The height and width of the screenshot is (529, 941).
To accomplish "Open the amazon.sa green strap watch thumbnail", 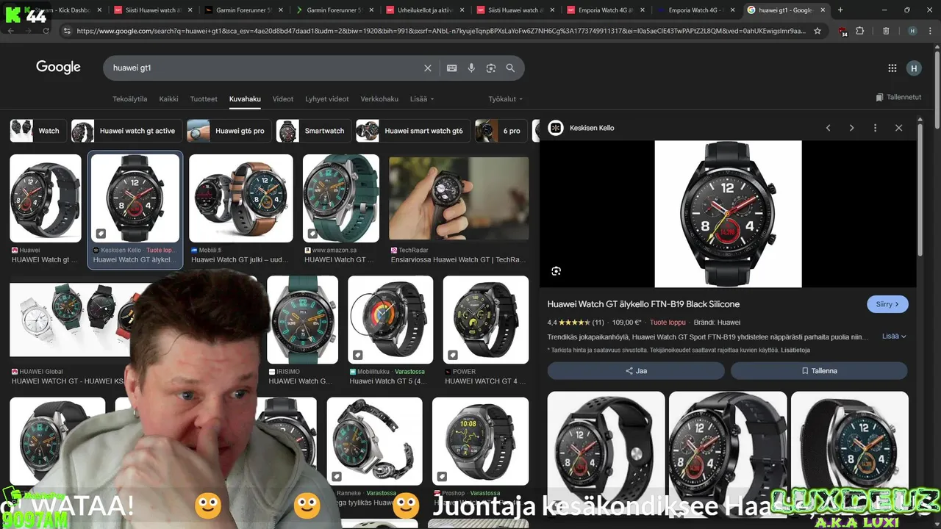I will [341, 198].
